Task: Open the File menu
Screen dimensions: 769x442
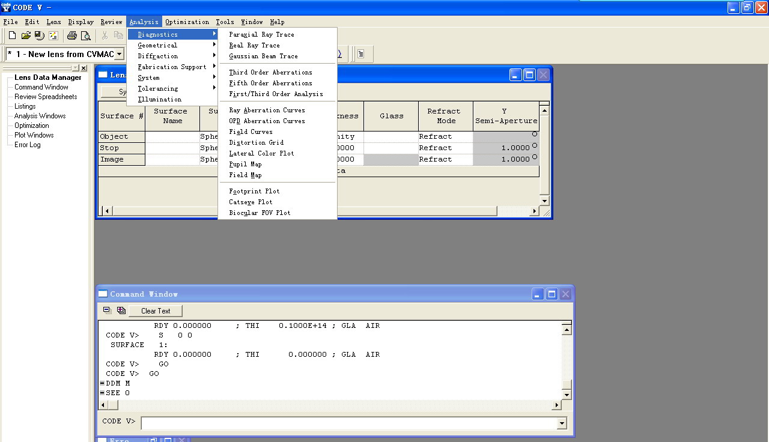Action: (x=10, y=22)
